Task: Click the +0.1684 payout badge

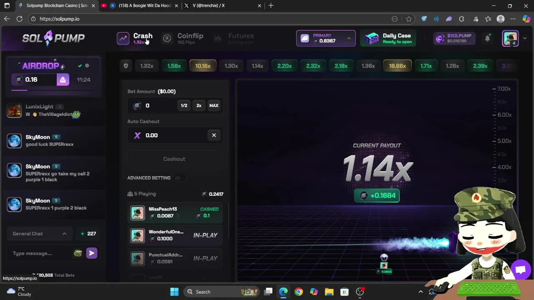Action: (x=377, y=195)
